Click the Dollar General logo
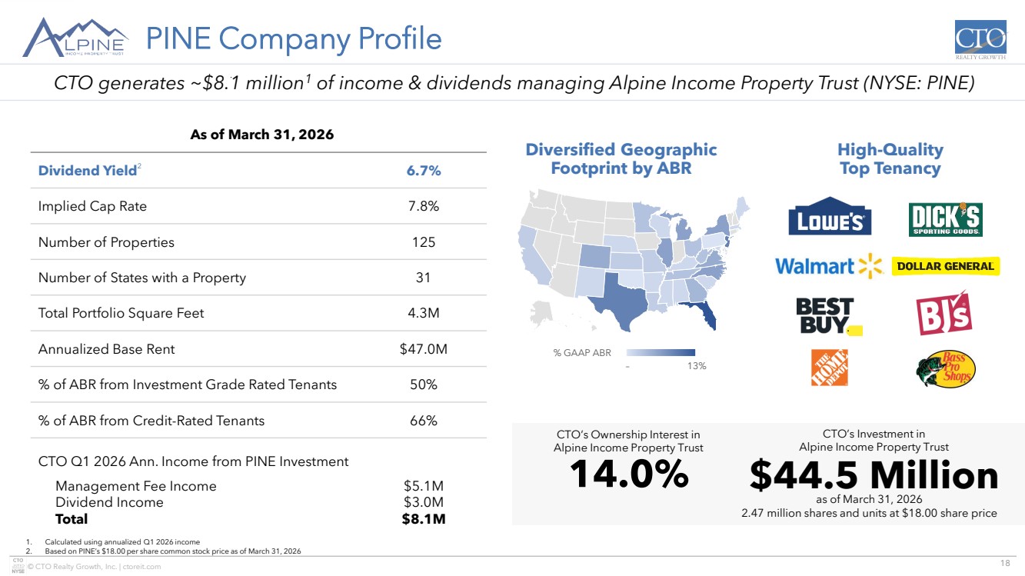Image resolution: width=1025 pixels, height=576 pixels. coord(945,266)
